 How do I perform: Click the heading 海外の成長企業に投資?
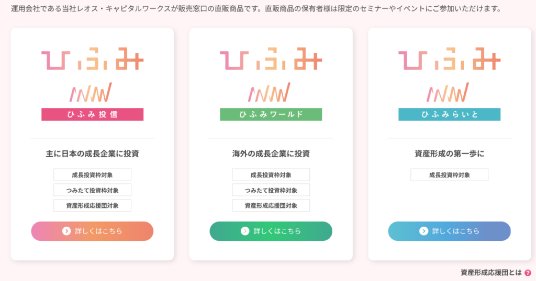[271, 154]
